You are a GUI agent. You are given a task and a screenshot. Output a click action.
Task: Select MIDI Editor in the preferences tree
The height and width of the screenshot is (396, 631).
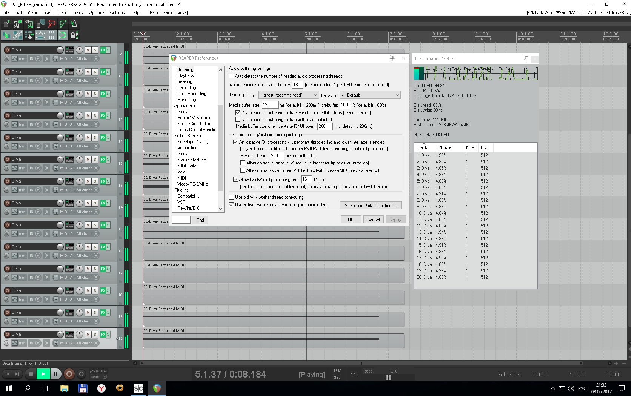tap(187, 166)
